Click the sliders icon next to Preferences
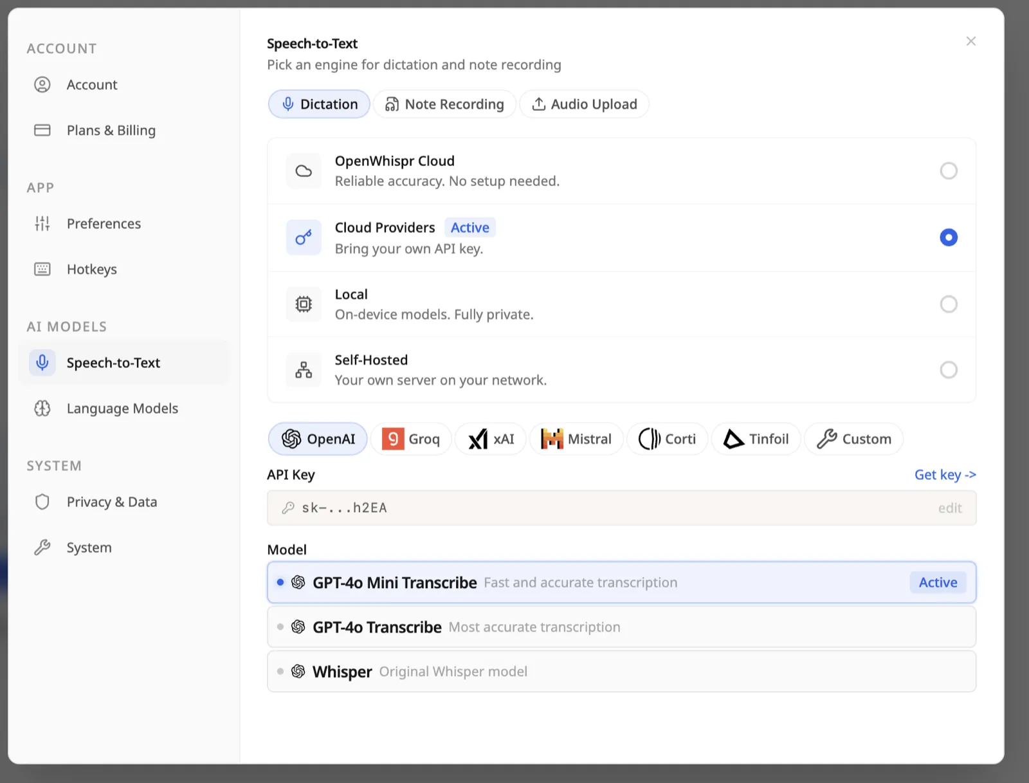Screen dimensions: 1029x783 tap(42, 224)
